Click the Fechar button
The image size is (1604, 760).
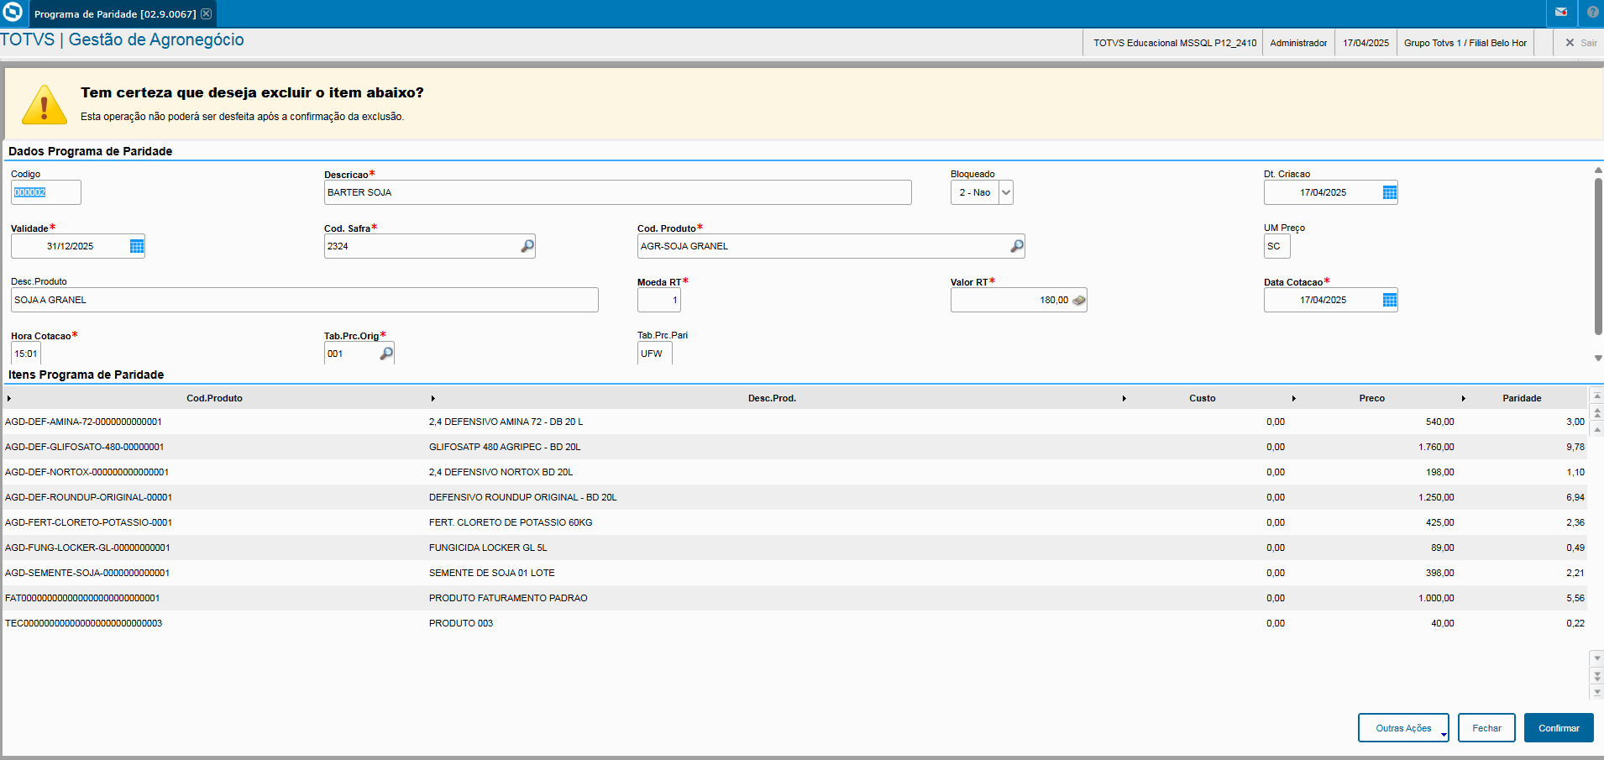[x=1486, y=728]
